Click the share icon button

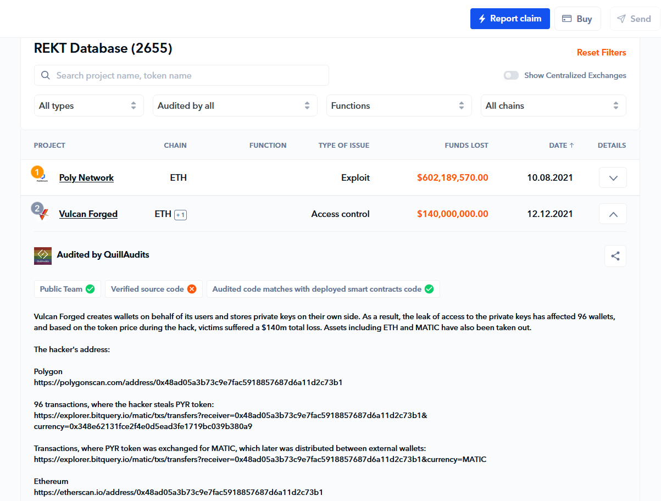click(x=615, y=256)
